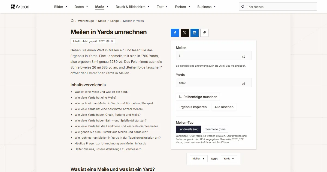The height and width of the screenshot is (172, 327).
Task: Swap order with Reihenfolge tauschen
Action: [198, 97]
